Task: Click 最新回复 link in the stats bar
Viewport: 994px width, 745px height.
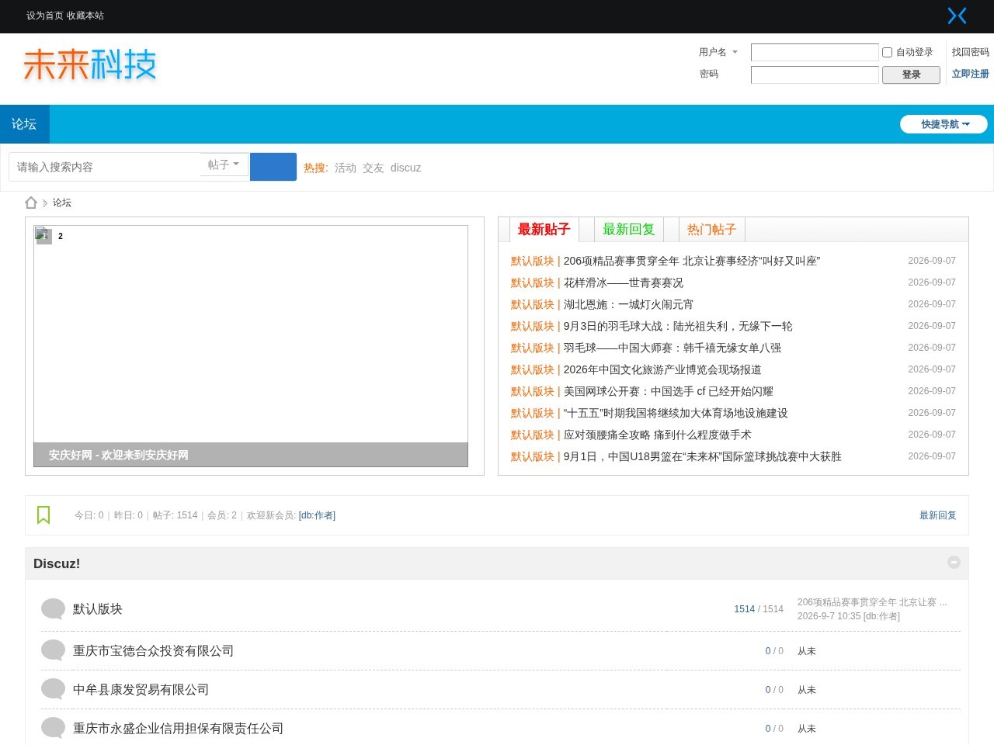Action: (x=938, y=515)
